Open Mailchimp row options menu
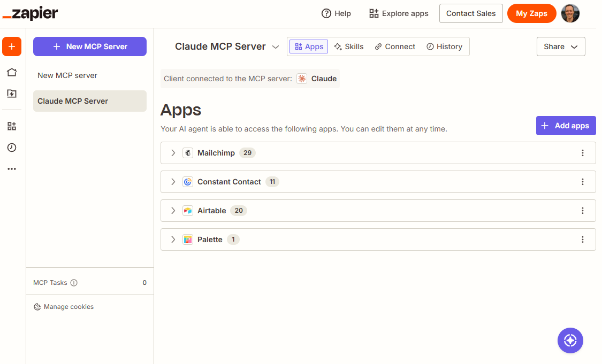 (582, 153)
